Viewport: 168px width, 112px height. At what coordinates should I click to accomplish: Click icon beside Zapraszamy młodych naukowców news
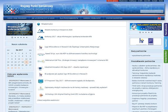[41, 88]
